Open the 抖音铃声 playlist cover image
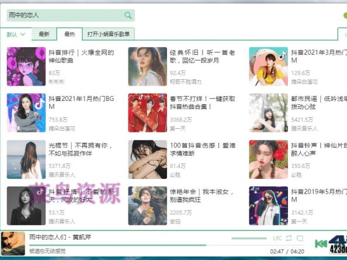The height and width of the screenshot is (260, 347). 269,160
